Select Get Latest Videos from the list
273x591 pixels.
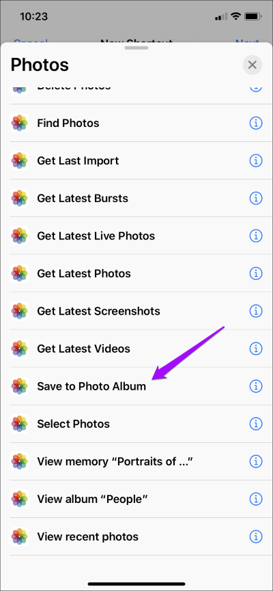(136, 349)
